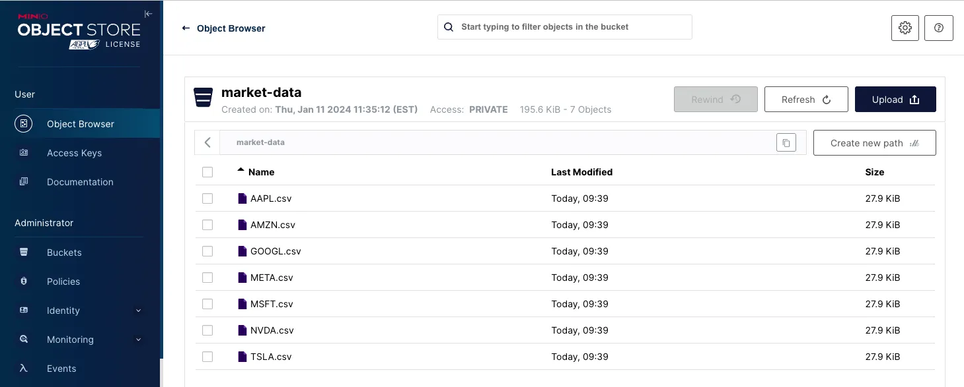Expand the Monitoring section chevron
This screenshot has width=964, height=387.
click(138, 340)
